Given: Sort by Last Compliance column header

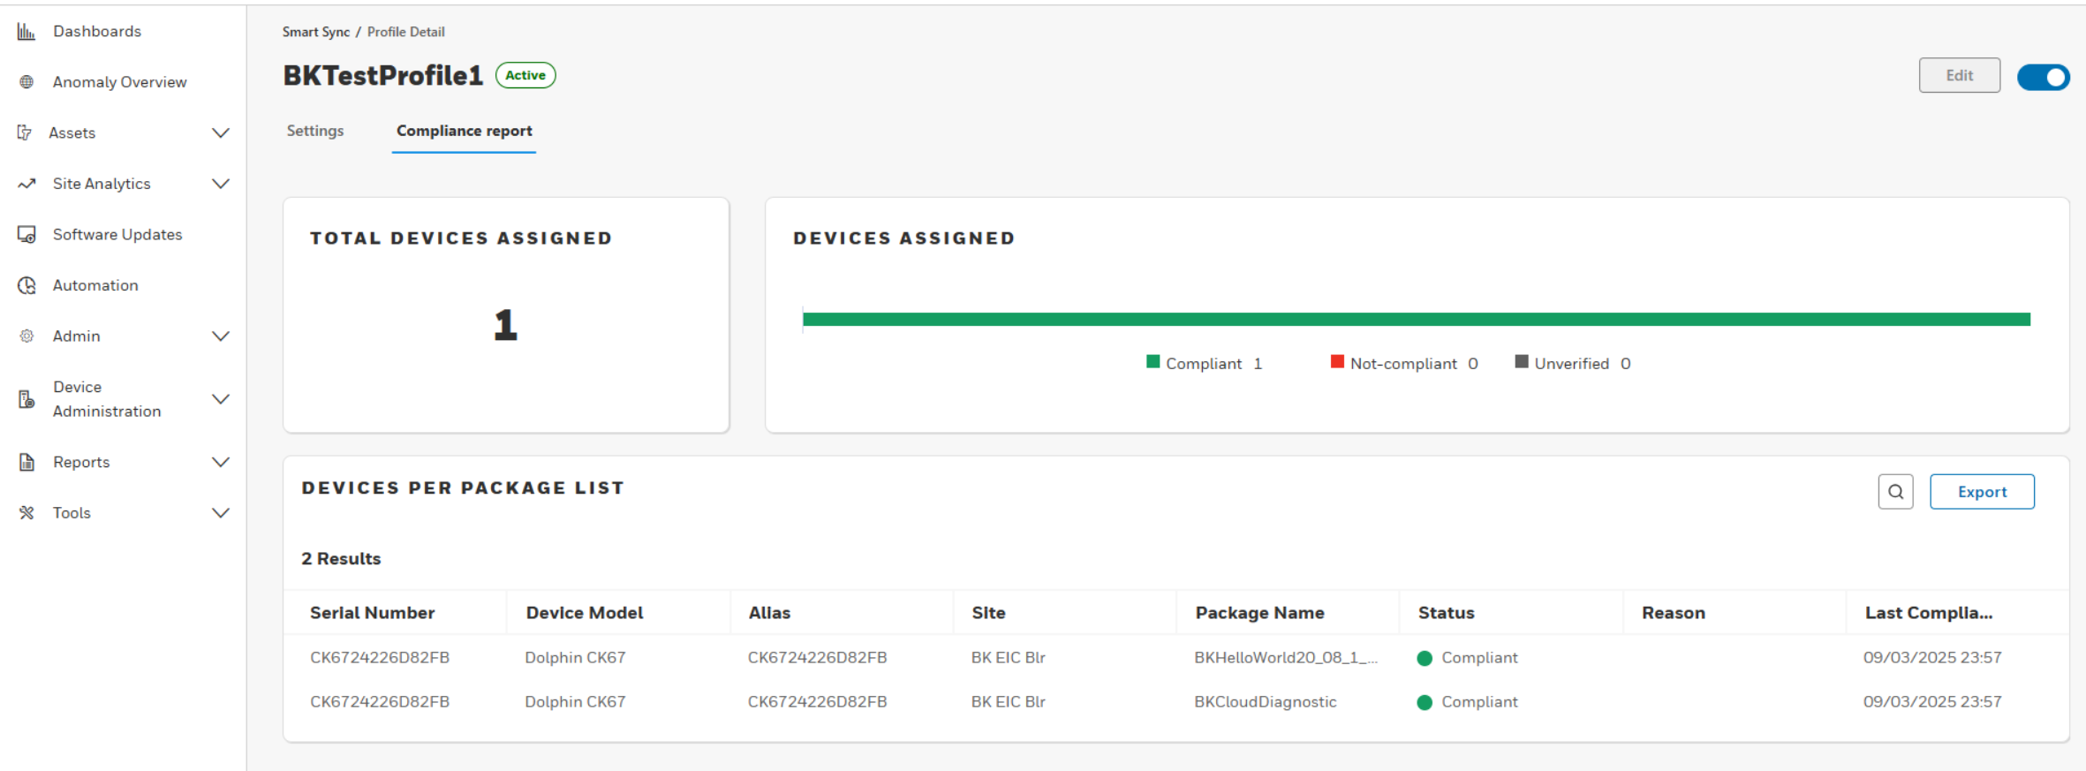Looking at the screenshot, I should 1928,613.
